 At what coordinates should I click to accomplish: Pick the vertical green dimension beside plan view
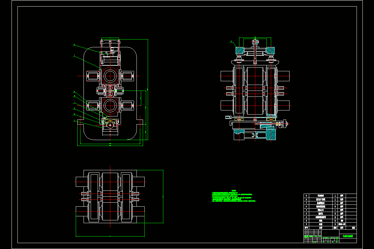[163, 196]
